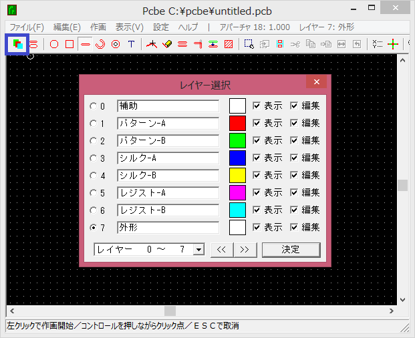Screen dimensions: 415x338
Task: Open the レイヤー 0～7 range dropdown
Action: coord(198,249)
